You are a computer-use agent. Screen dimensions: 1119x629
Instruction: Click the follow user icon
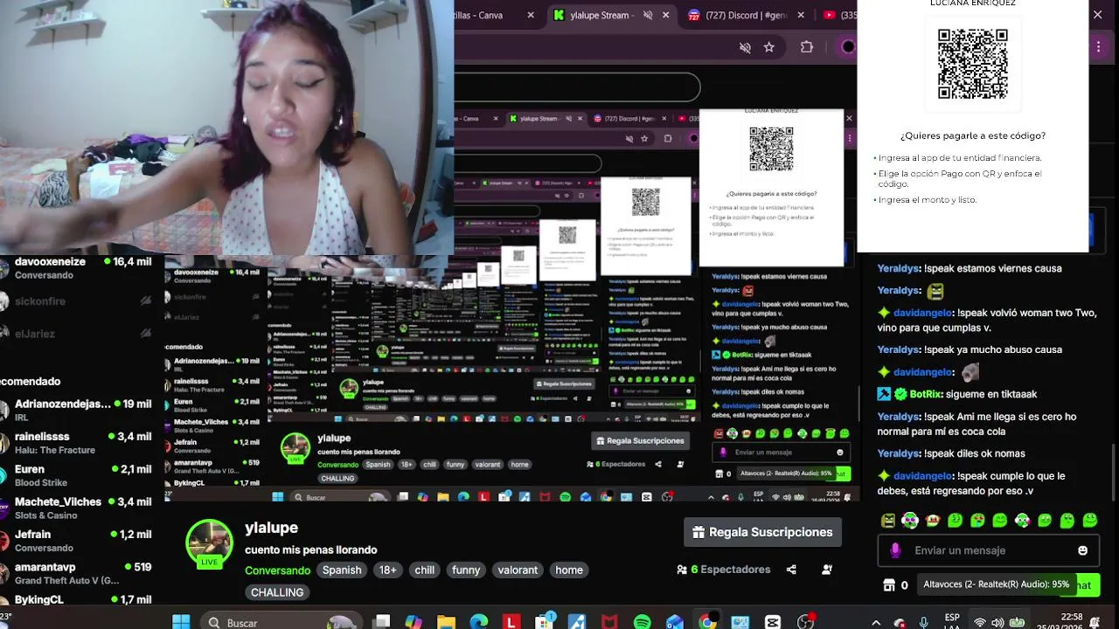827,570
